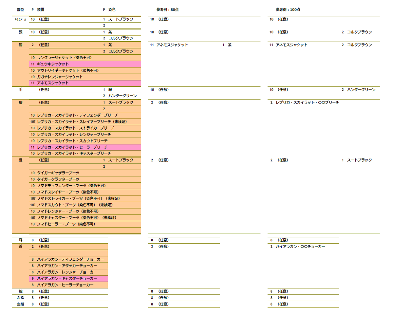Select ハイアラガン・ディフェンダーチョーカー row
Image resolution: width=393 pixels, height=314 pixels.
68,259
